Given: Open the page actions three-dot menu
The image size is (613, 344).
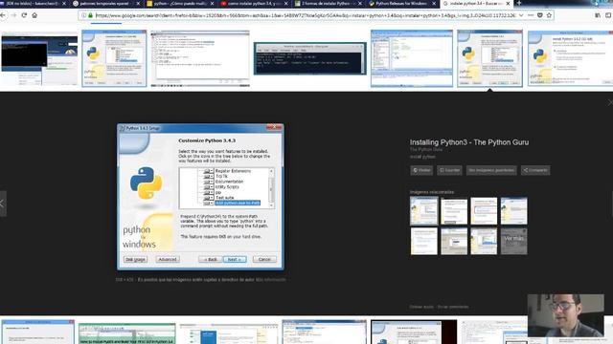Looking at the screenshot, I should (531, 15).
